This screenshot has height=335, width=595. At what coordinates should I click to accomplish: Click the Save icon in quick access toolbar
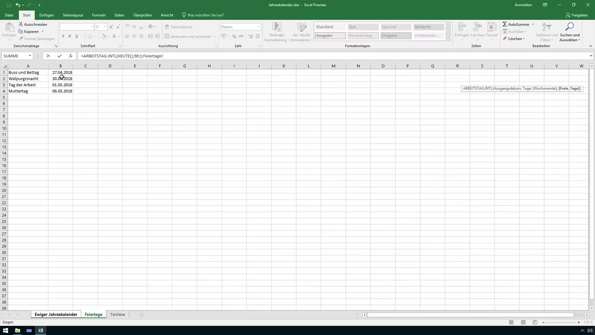coord(9,5)
